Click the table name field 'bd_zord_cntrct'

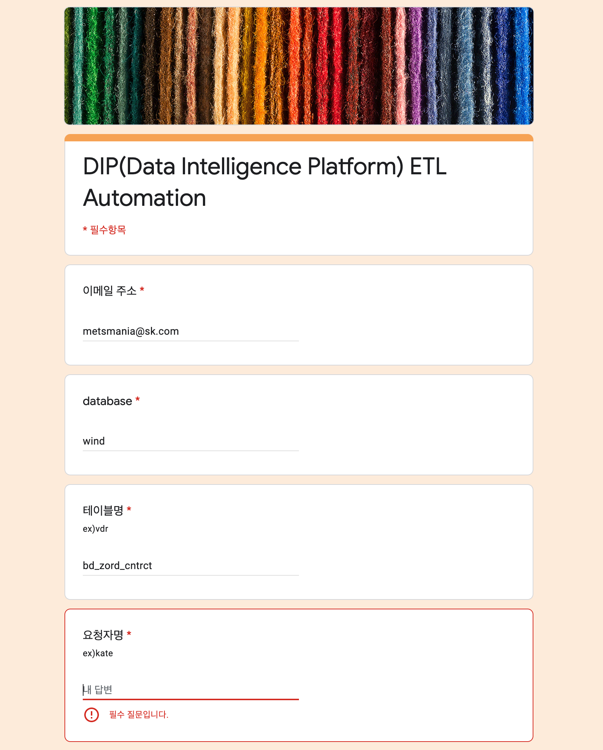pyautogui.click(x=190, y=566)
